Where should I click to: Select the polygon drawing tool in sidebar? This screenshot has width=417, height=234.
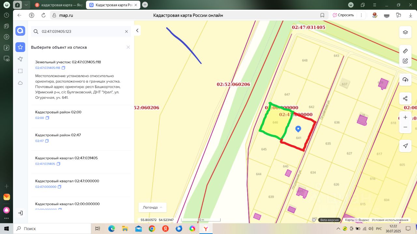pos(20,59)
